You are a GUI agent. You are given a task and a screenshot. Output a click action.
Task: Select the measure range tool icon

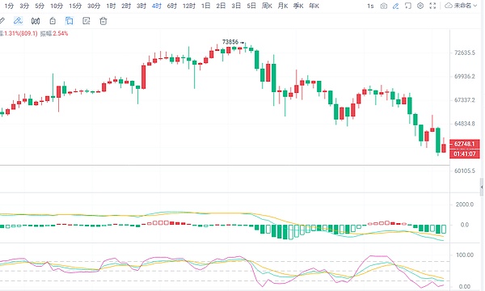36,21
